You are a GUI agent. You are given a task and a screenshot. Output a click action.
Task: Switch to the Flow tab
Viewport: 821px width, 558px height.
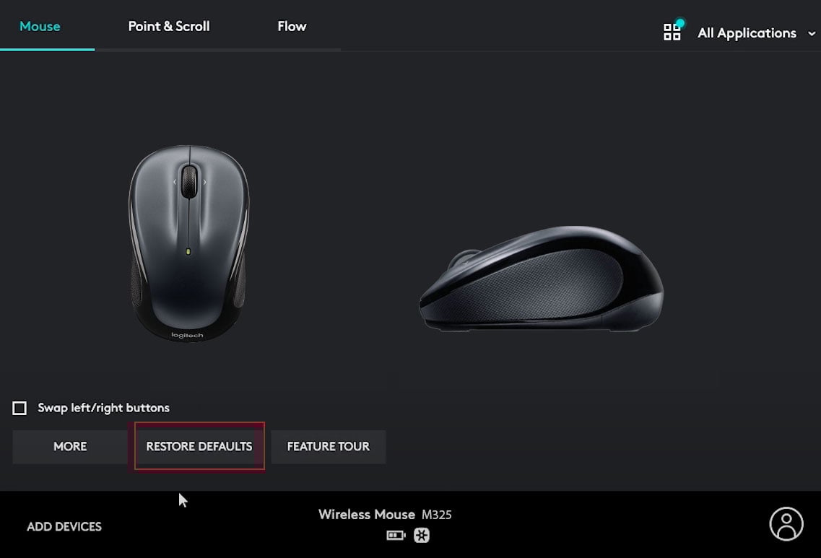tap(292, 26)
